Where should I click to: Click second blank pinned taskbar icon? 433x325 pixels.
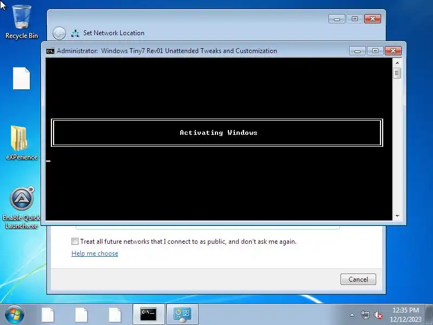81,315
